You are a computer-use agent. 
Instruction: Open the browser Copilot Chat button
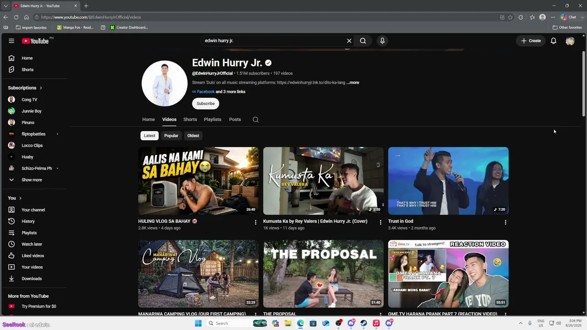[569, 17]
